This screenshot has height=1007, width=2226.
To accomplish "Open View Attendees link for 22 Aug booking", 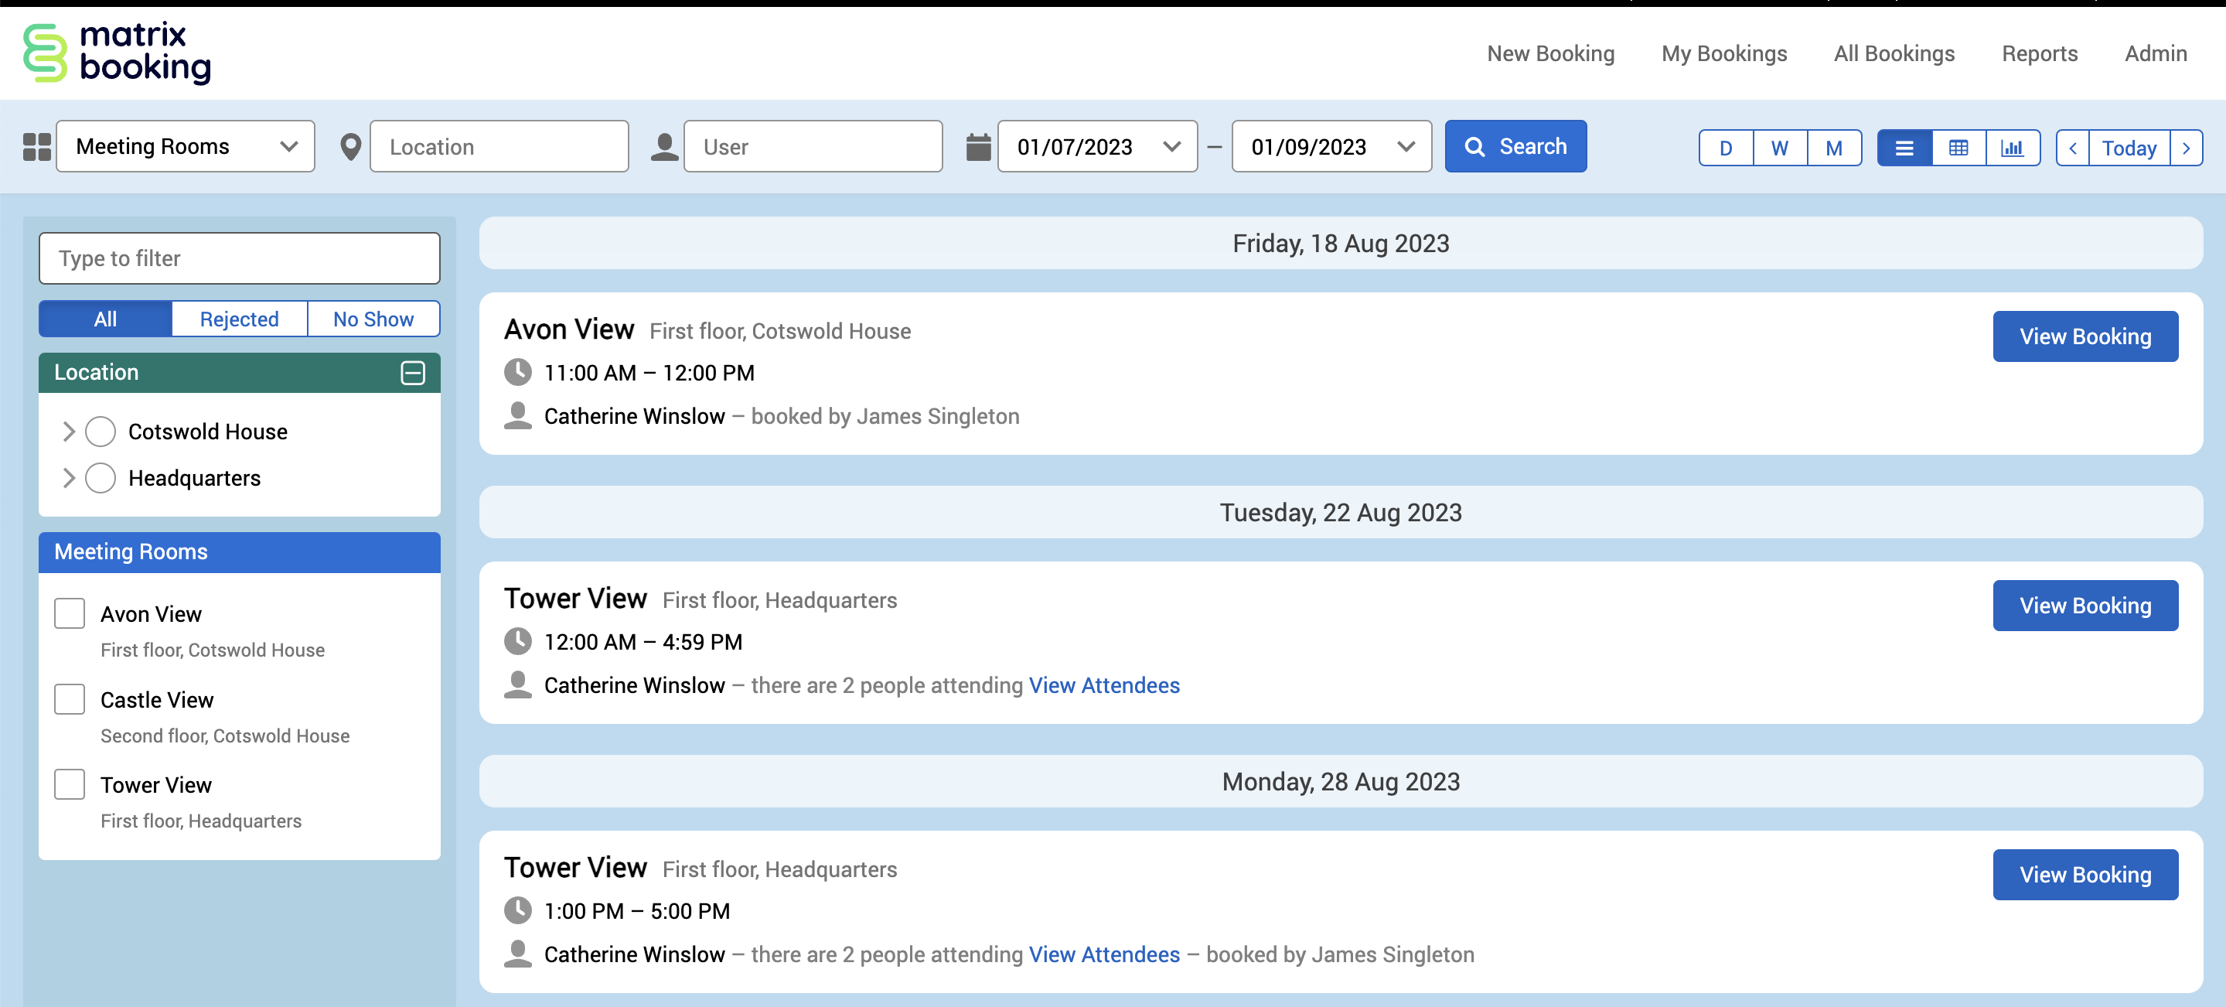I will (1103, 685).
